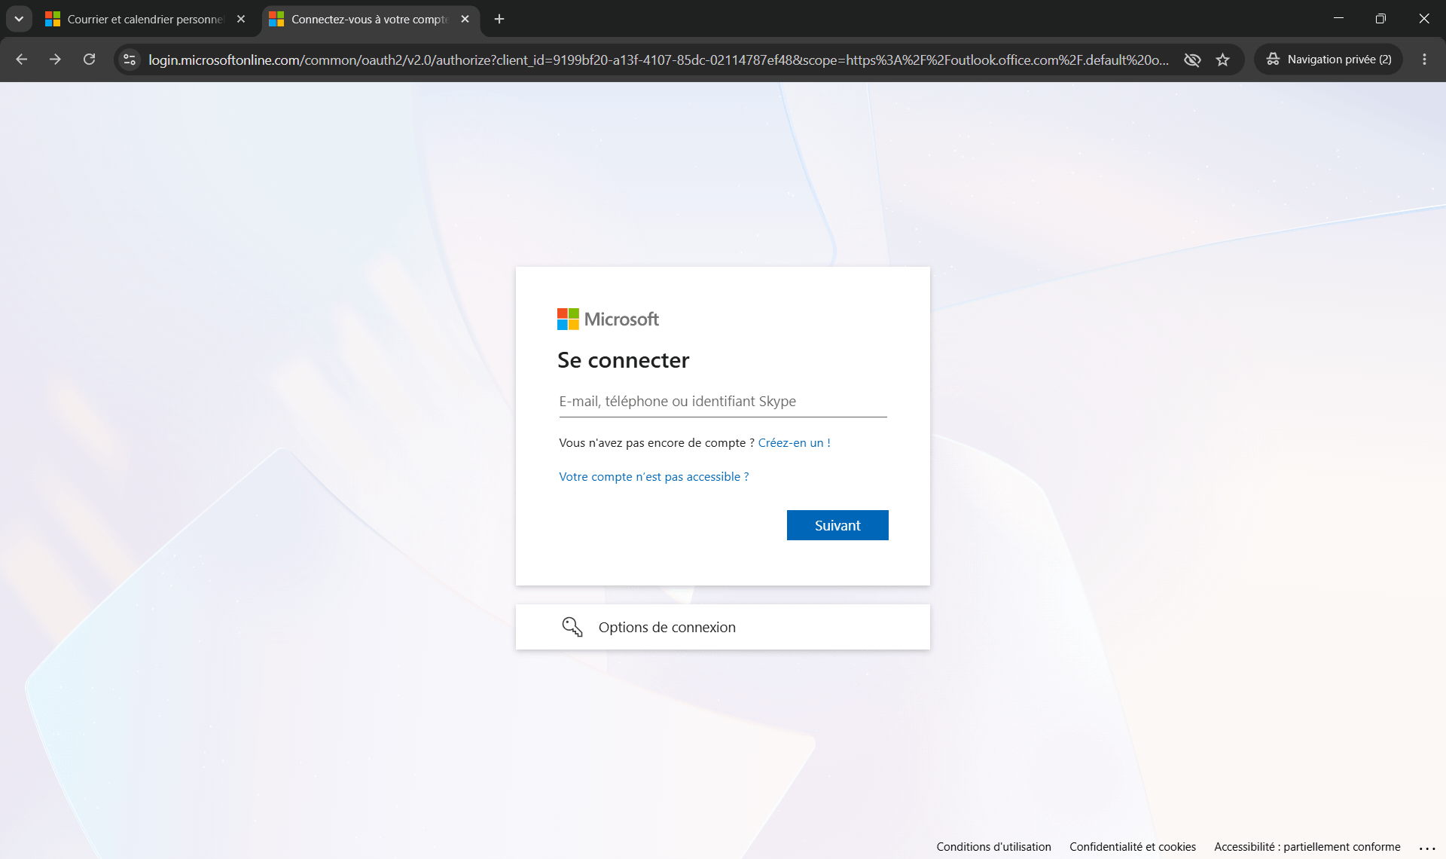Viewport: 1446px width, 859px height.
Task: Select the Connectez-vous à votre compte tab
Action: (369, 19)
